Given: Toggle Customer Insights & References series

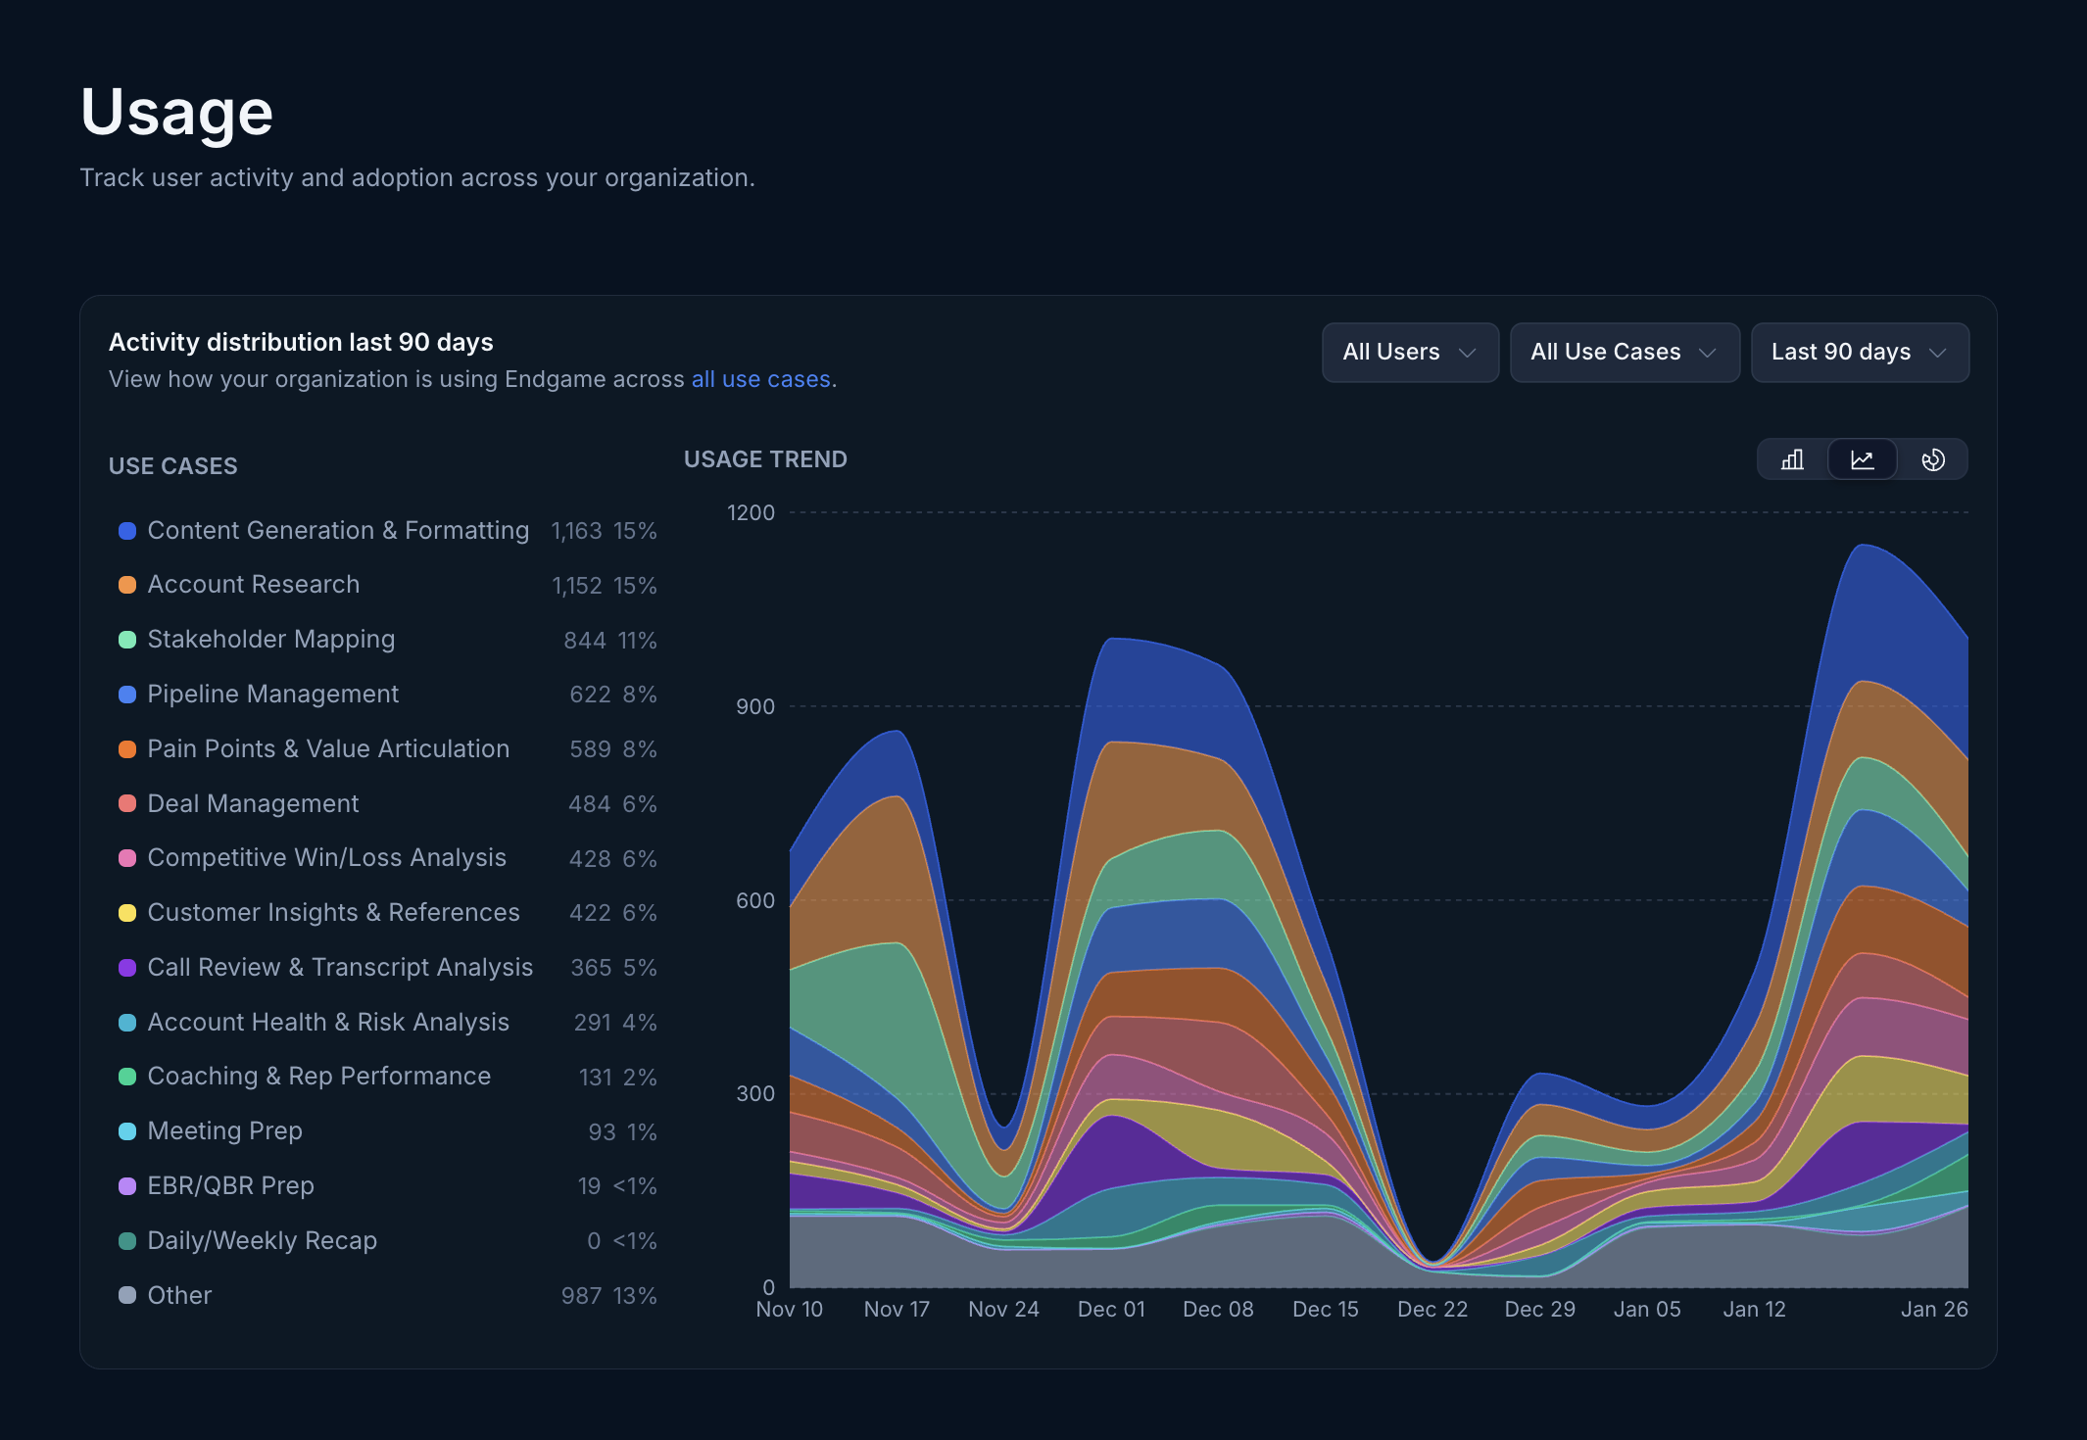Looking at the screenshot, I should [x=333, y=913].
